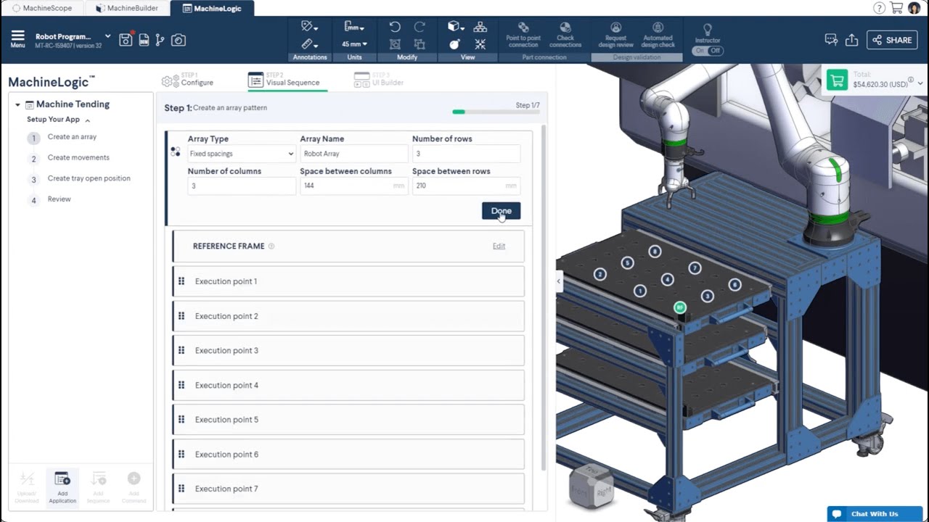
Task: Click green RF marker in 3D view
Action: (680, 307)
